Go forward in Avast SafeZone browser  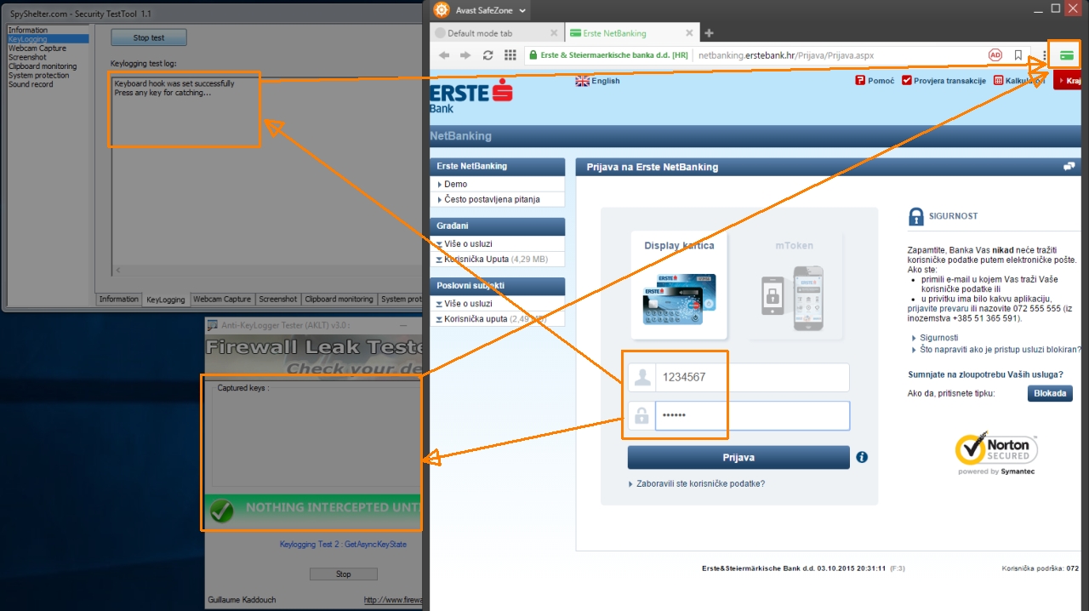pos(465,55)
